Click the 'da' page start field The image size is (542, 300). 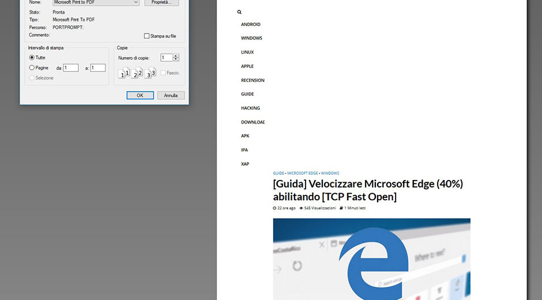pos(71,68)
